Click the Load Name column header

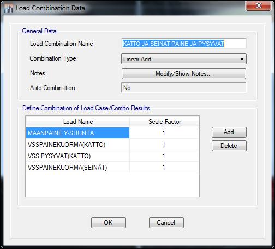pos(78,122)
